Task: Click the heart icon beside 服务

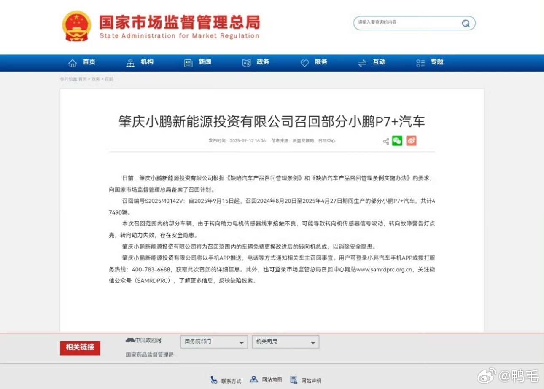Action: pos(304,63)
